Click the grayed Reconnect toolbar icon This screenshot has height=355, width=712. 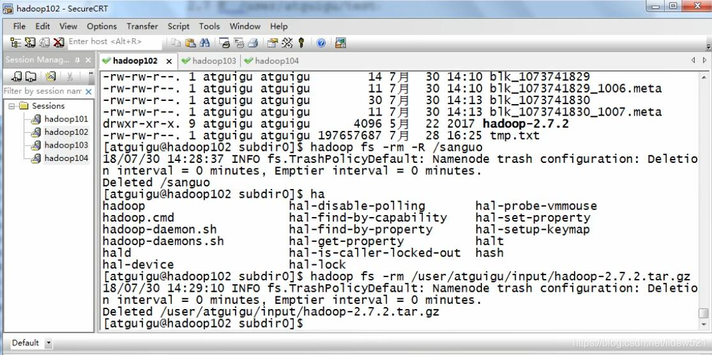click(44, 43)
